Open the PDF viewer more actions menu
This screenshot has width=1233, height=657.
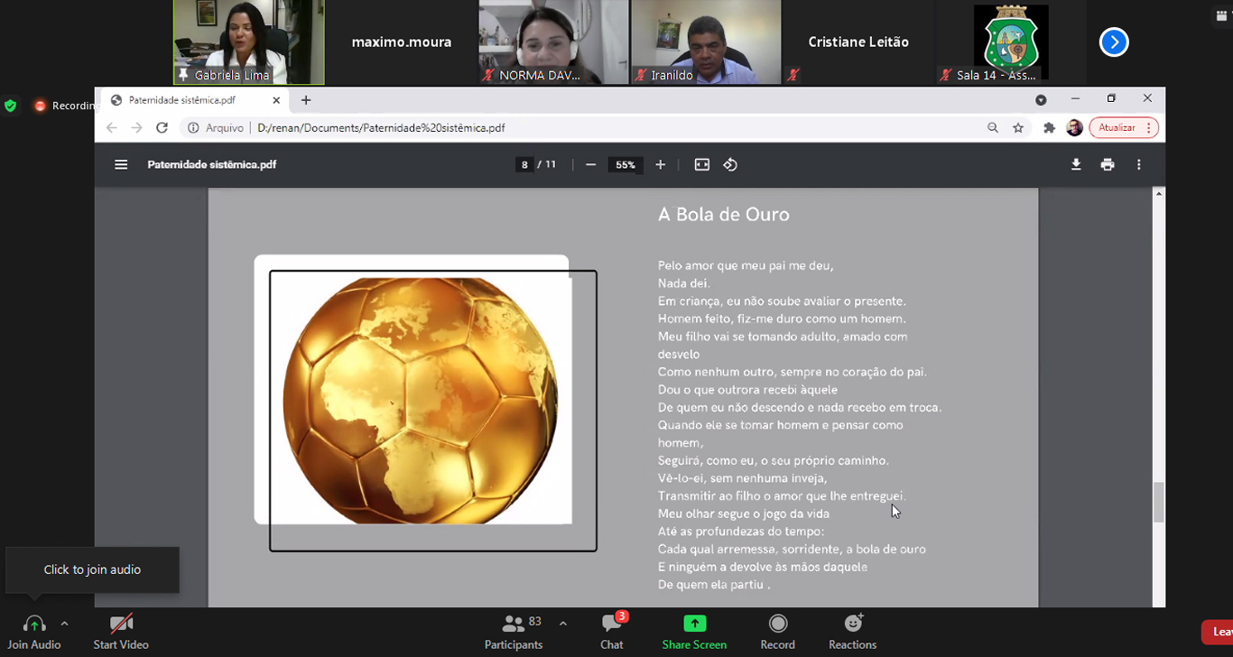(1139, 164)
